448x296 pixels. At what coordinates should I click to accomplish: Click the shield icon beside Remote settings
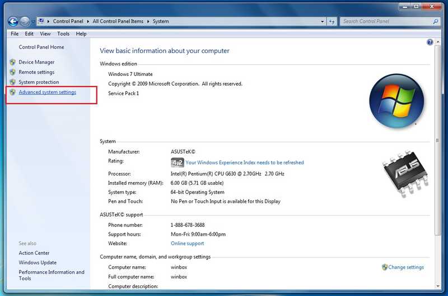(13, 72)
